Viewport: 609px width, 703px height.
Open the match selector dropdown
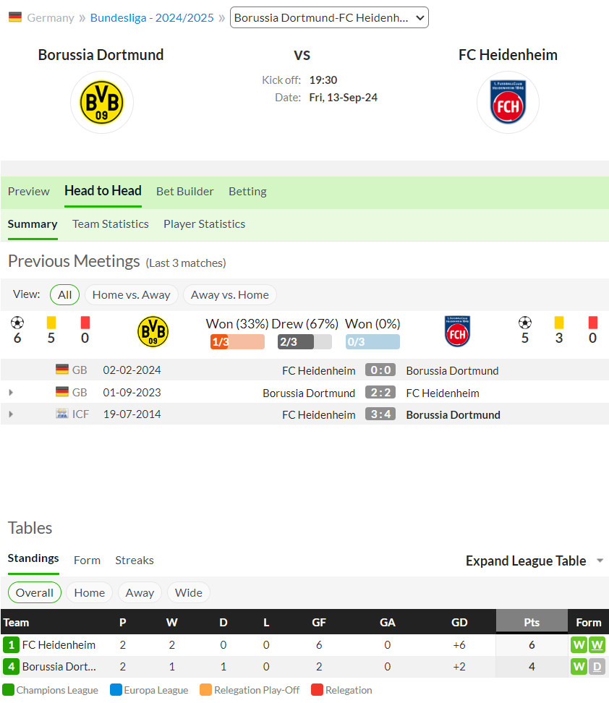329,17
